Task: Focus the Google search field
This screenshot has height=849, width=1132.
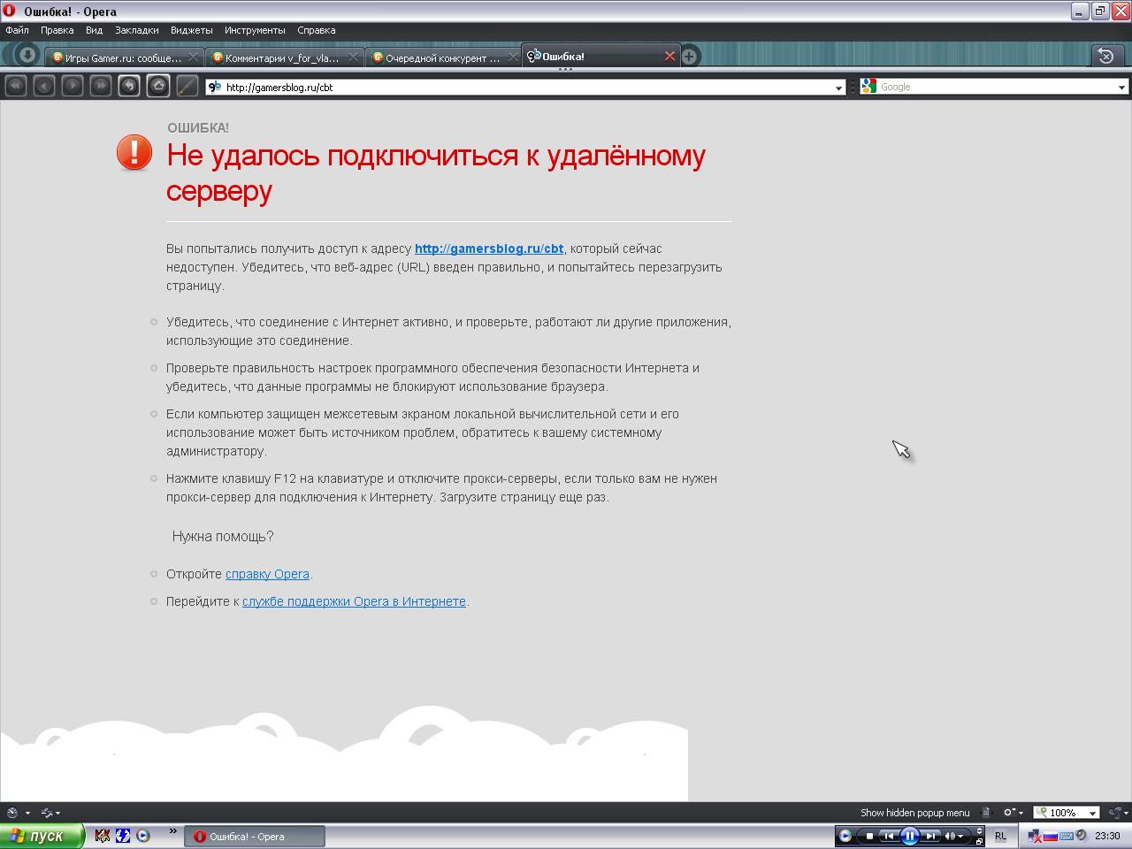Action: (x=996, y=87)
